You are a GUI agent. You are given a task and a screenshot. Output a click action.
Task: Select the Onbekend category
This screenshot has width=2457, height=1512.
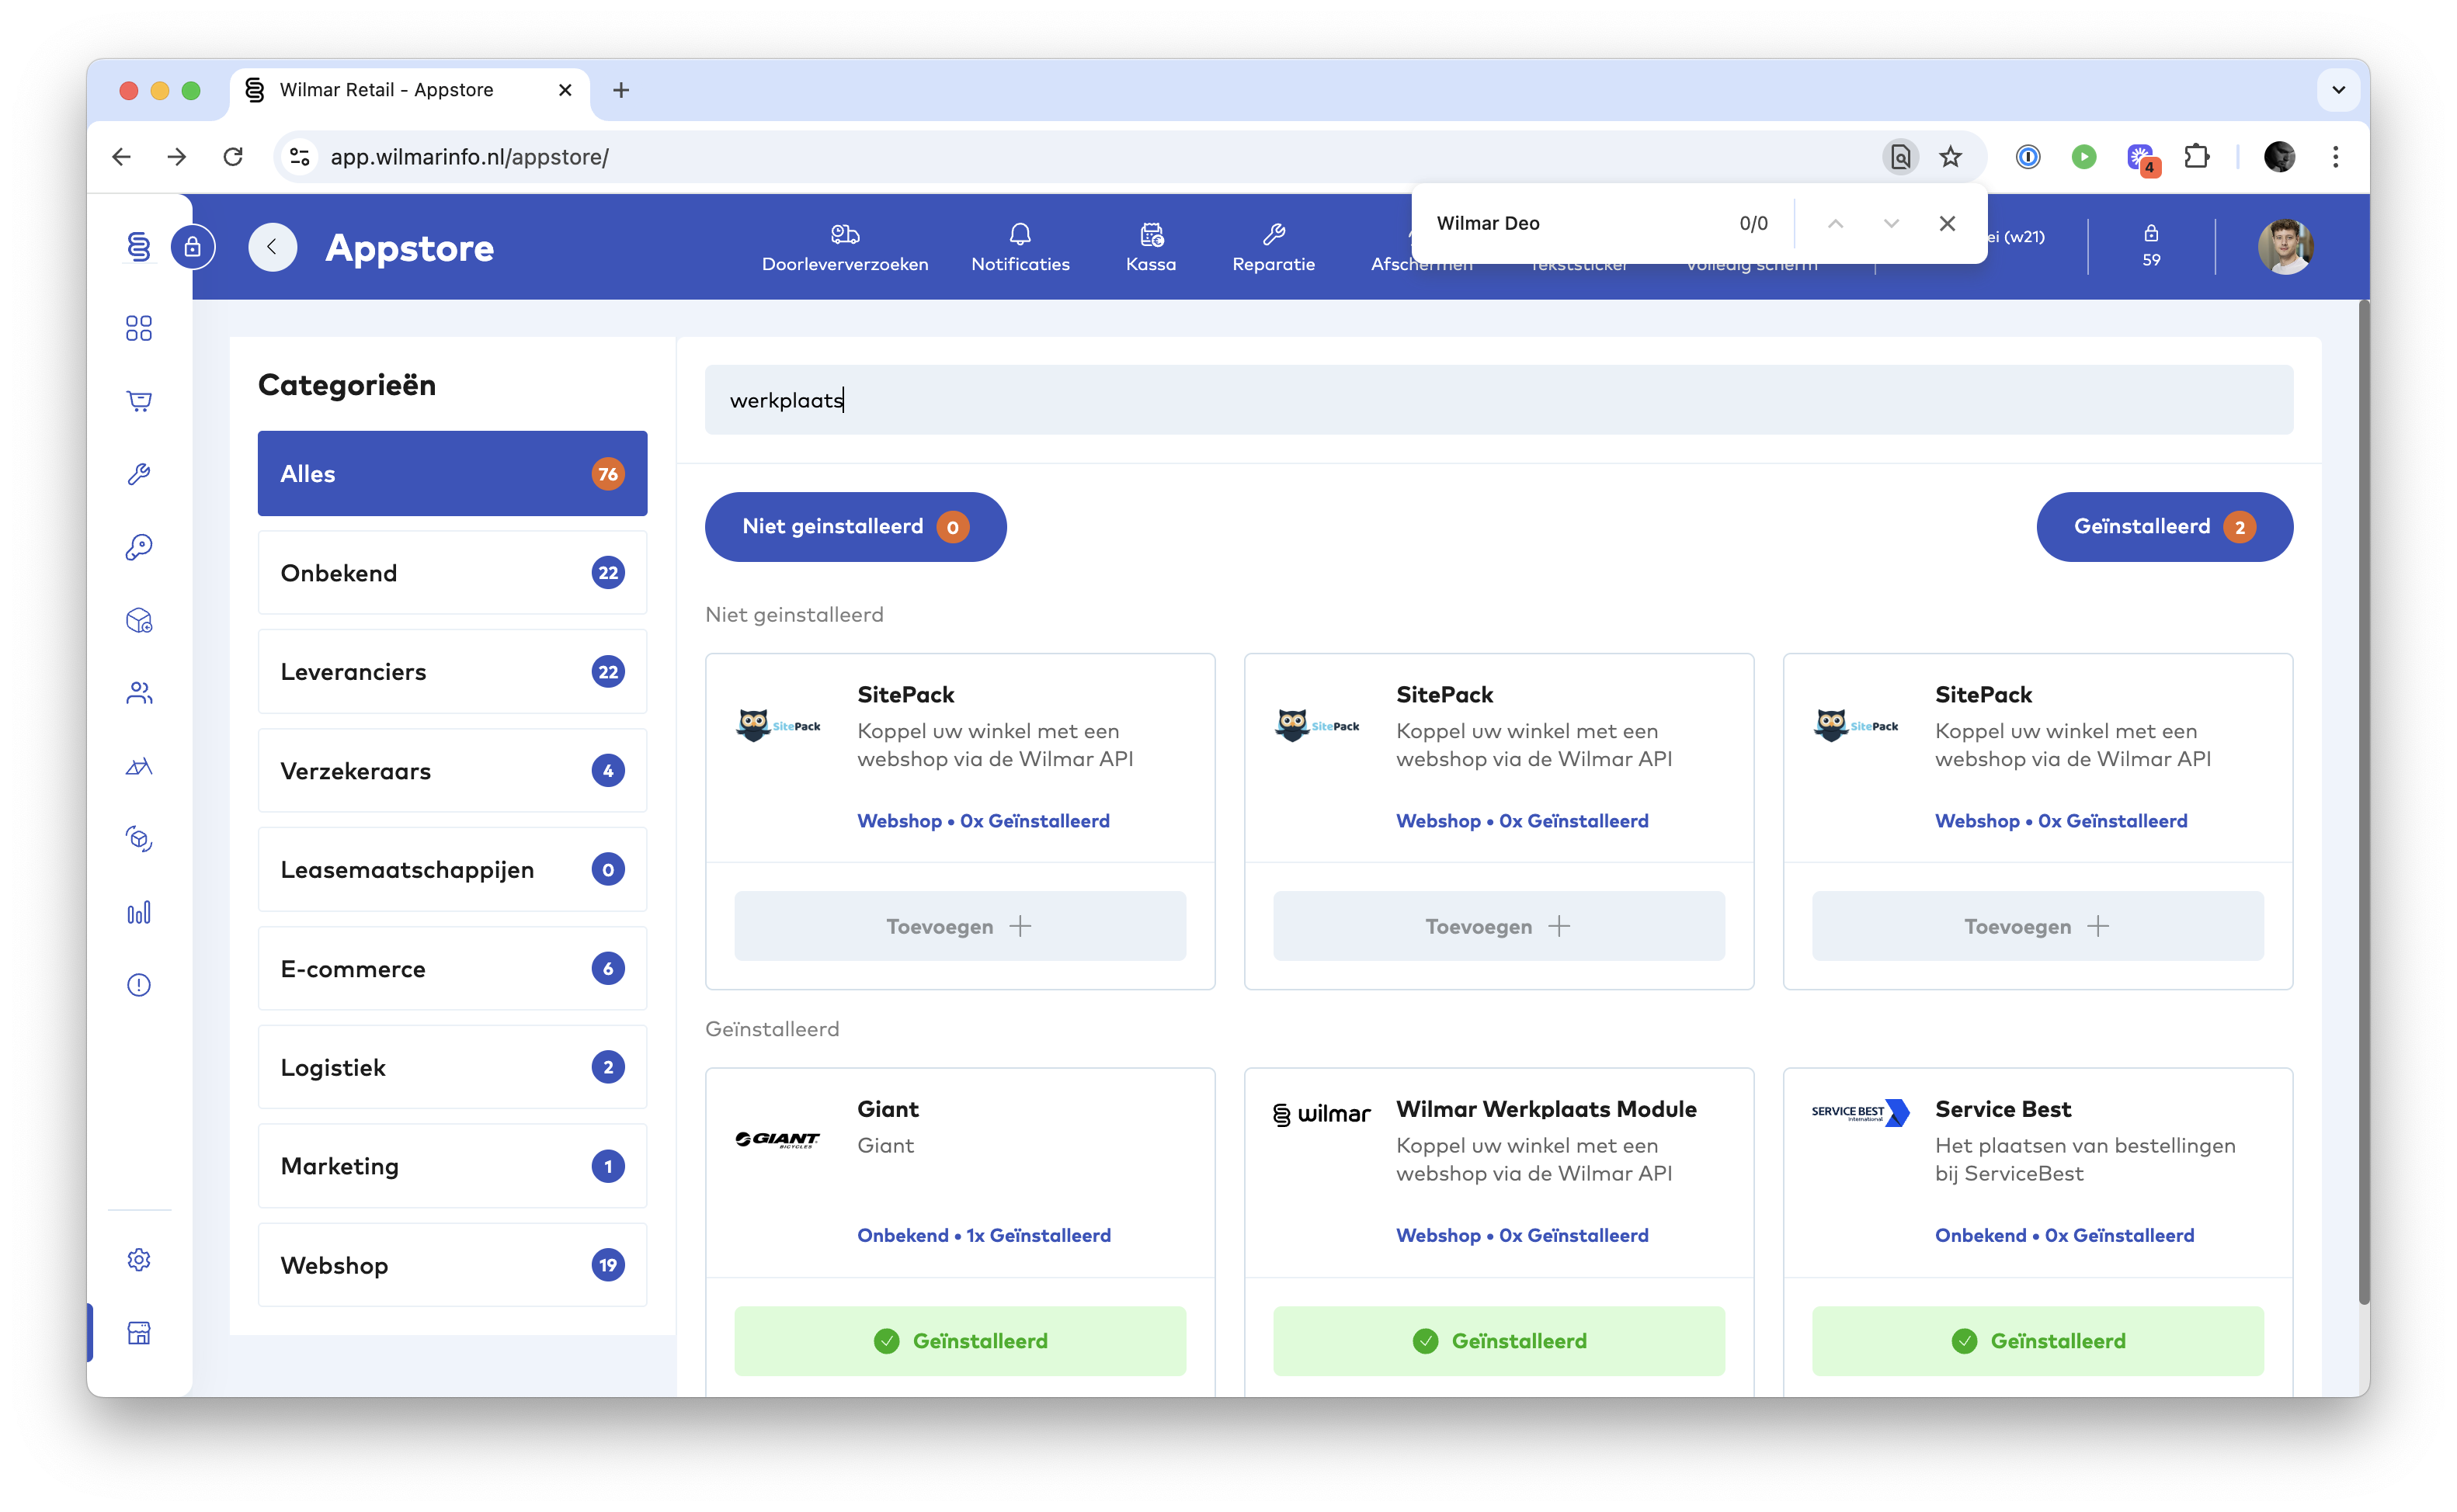coord(452,572)
